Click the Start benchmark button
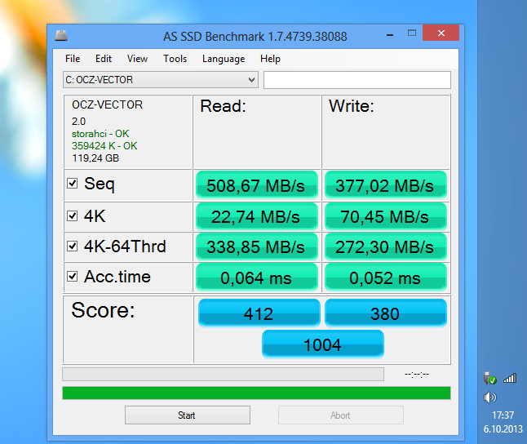527x444 pixels. (188, 415)
